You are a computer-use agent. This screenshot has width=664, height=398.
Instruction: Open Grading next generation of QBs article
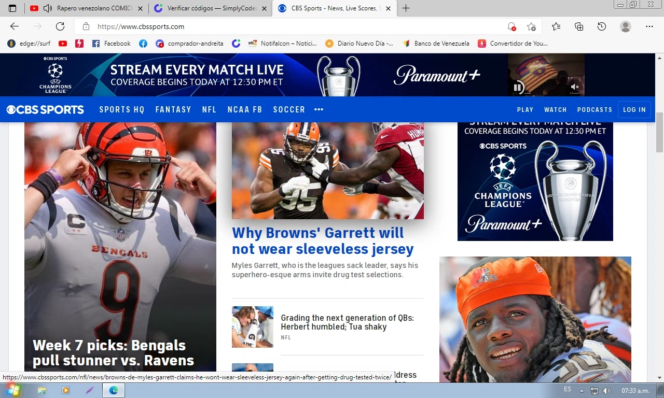coord(347,322)
